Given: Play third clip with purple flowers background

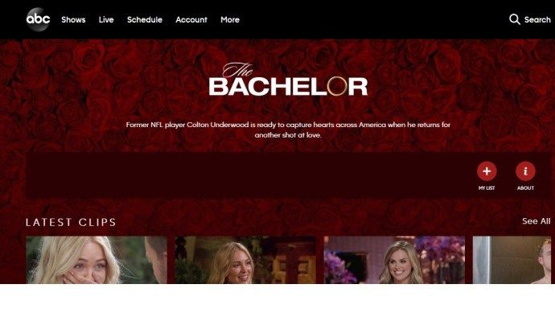Looking at the screenshot, I should coord(394,260).
